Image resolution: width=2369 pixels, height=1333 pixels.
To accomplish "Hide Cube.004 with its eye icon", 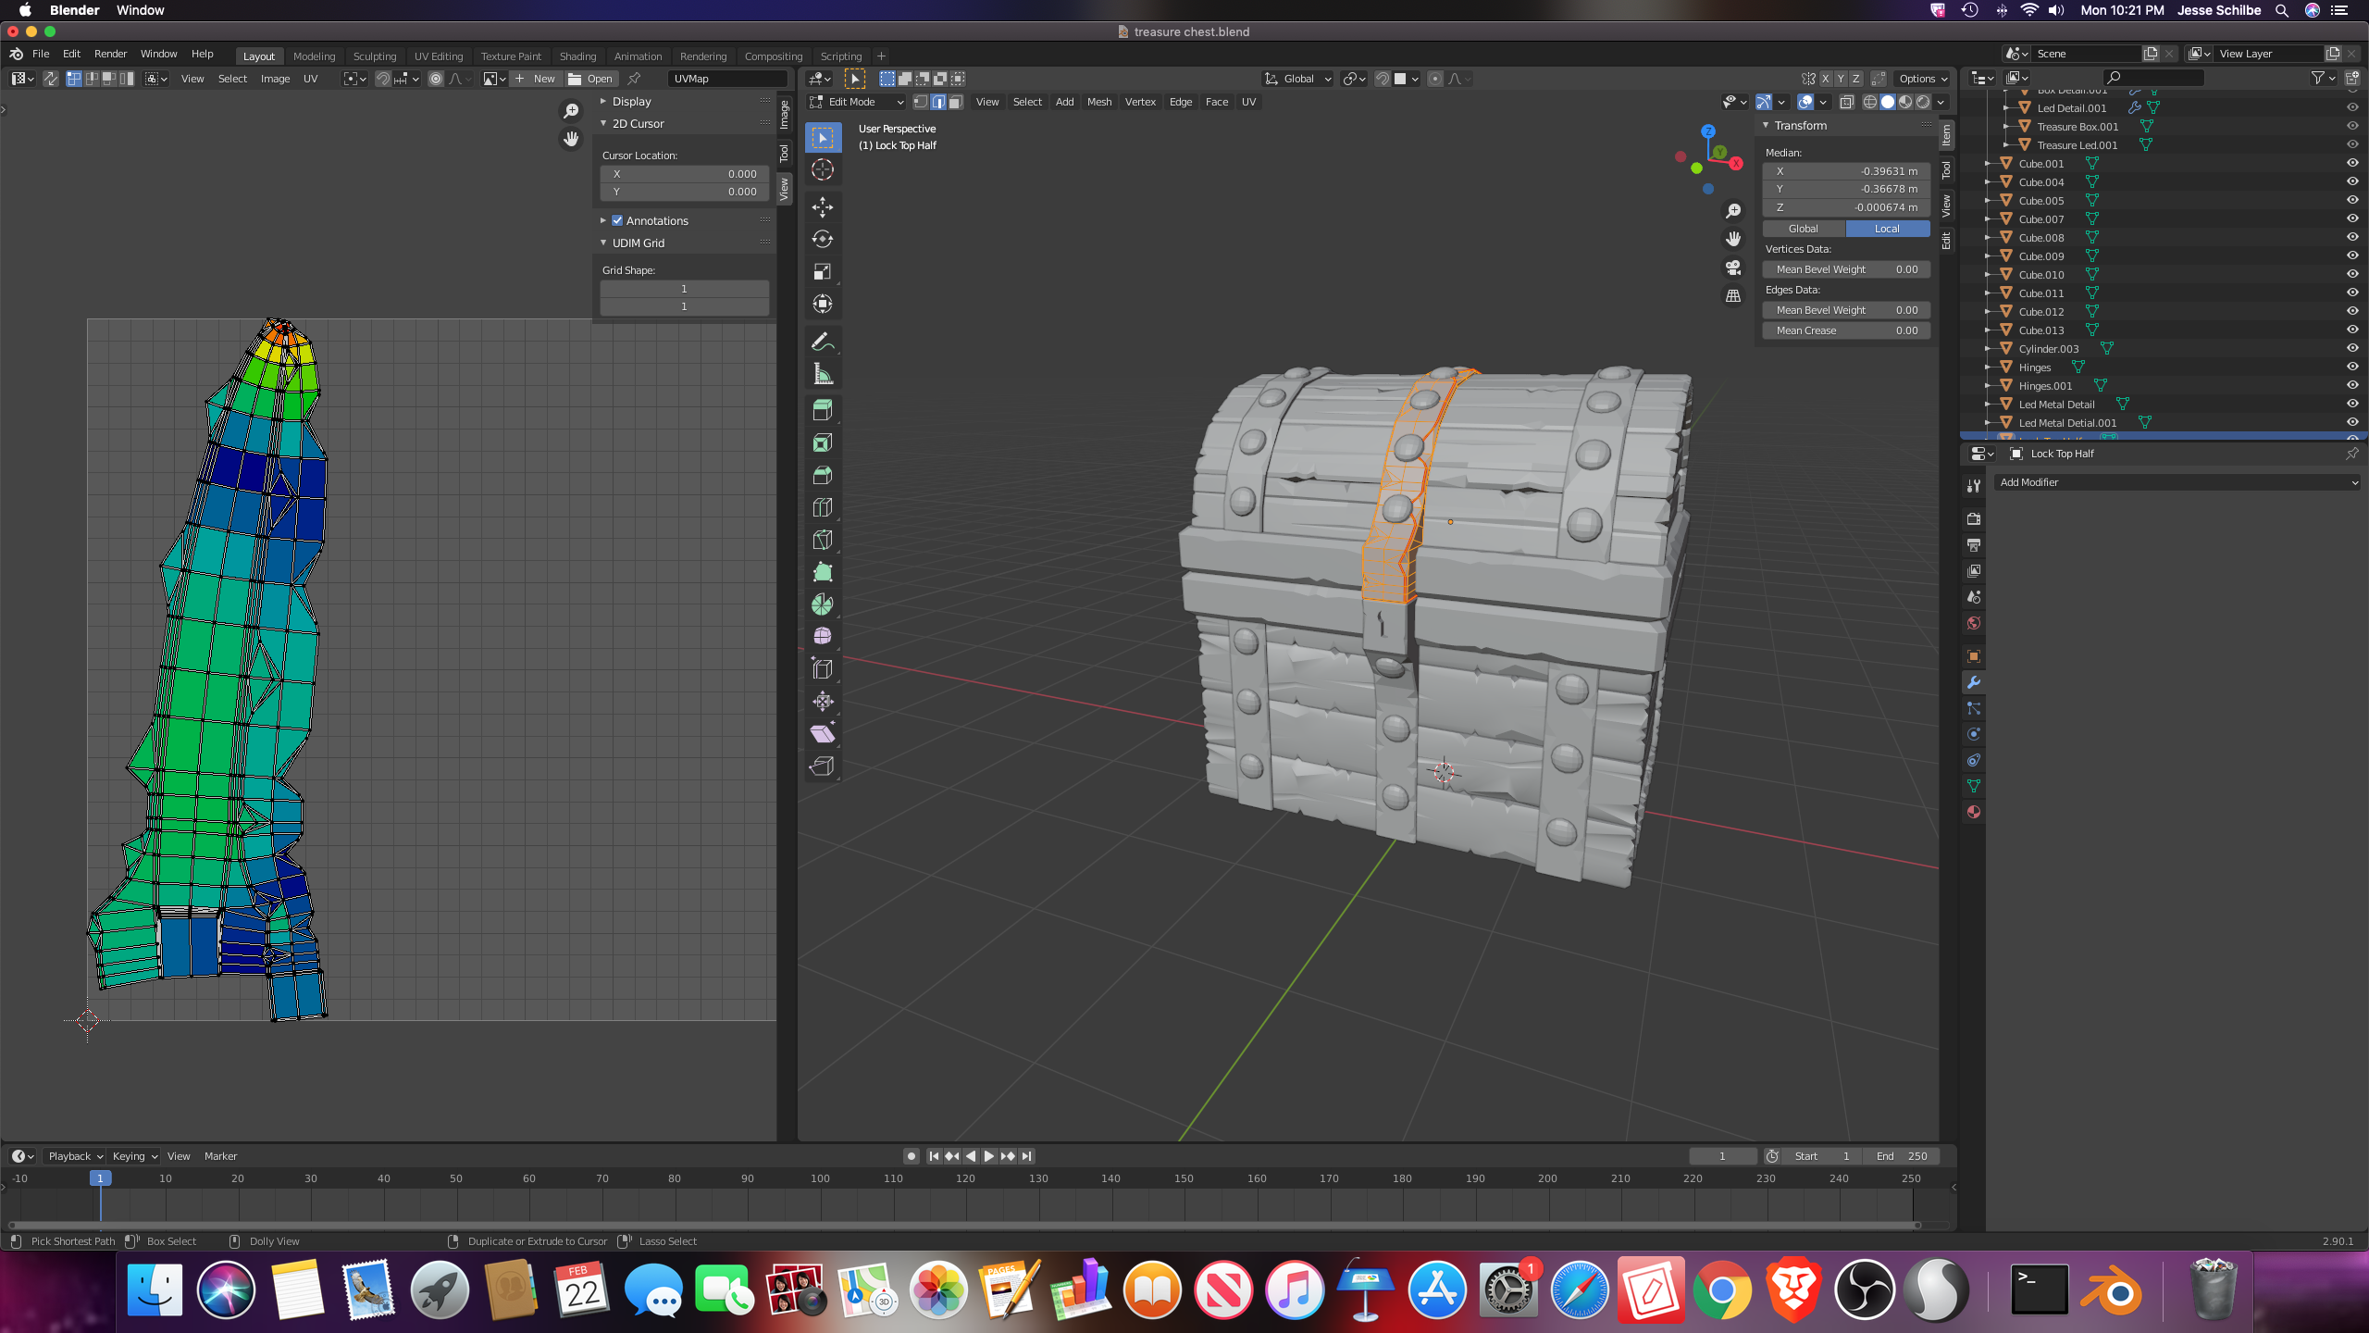I will [2351, 181].
